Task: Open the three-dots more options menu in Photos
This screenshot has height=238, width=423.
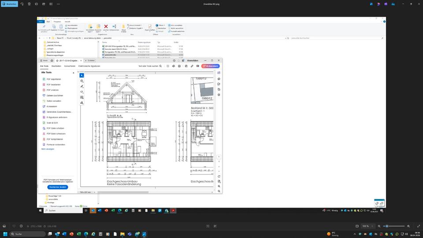Action: pos(58,4)
